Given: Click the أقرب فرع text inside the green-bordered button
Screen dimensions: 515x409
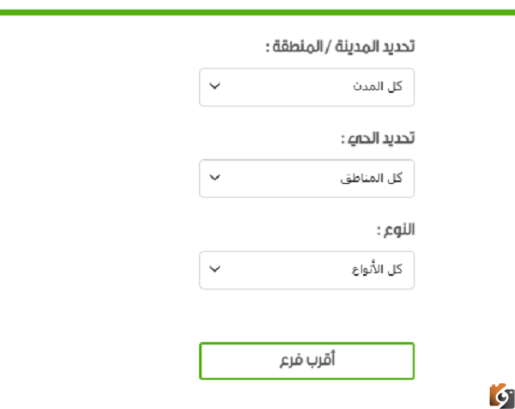Looking at the screenshot, I should [x=307, y=360].
